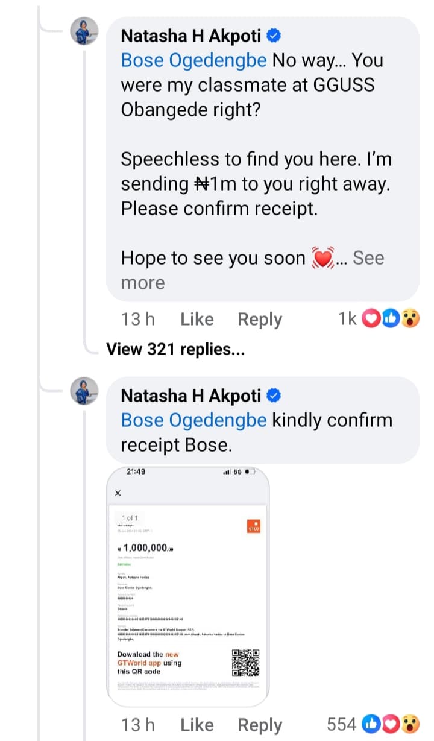Open Natasha H Akpoti profile name, first comment
Screen dimensions: 434x741
click(192, 36)
